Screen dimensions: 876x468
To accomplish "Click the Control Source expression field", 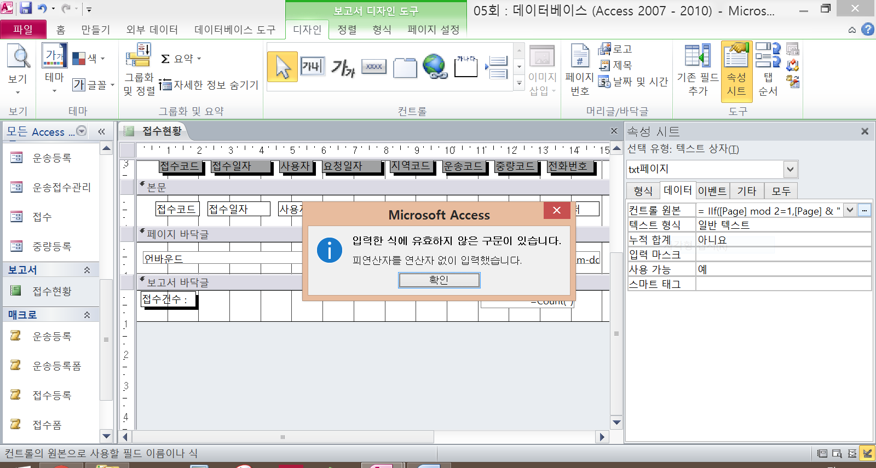I will click(769, 211).
